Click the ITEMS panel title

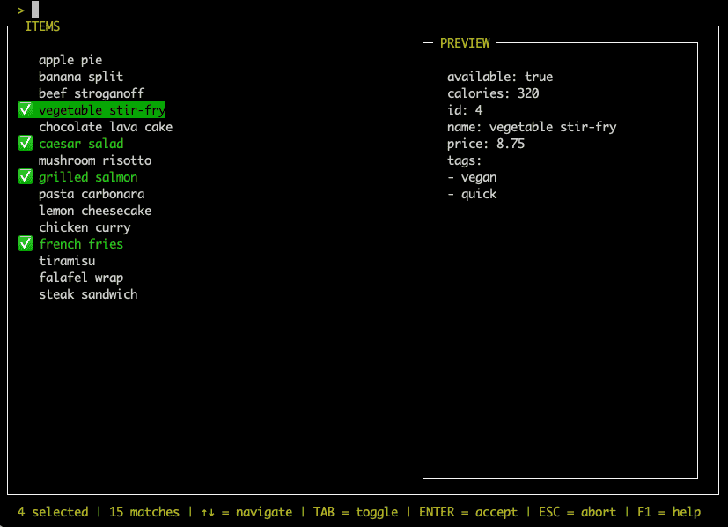(42, 26)
